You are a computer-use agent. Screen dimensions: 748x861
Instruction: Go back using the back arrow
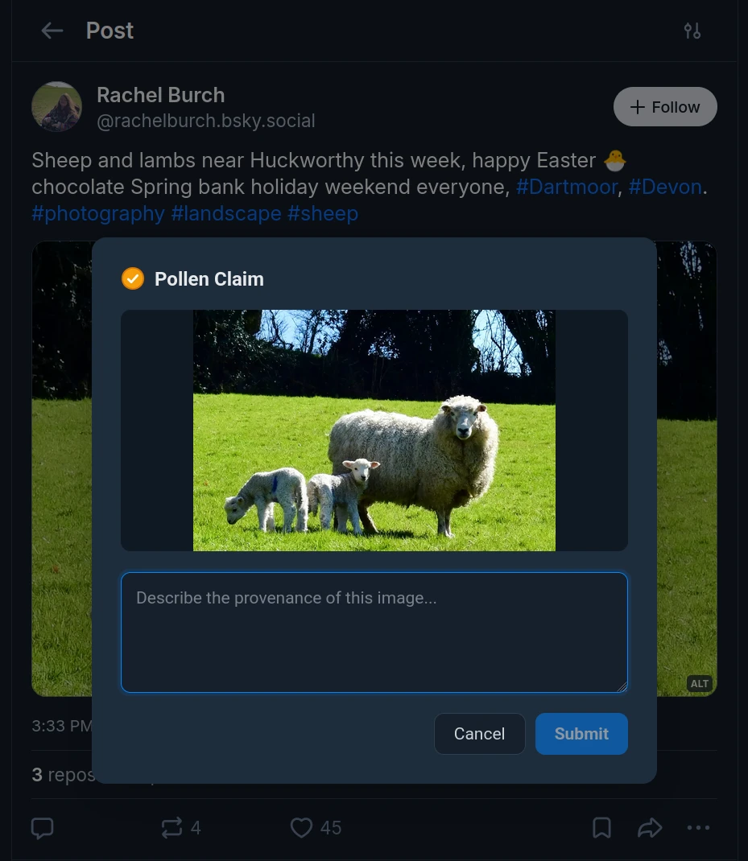52,31
